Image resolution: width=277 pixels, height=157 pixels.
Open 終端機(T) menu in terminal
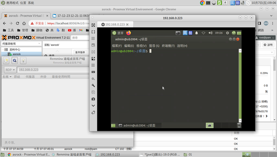[168, 46]
